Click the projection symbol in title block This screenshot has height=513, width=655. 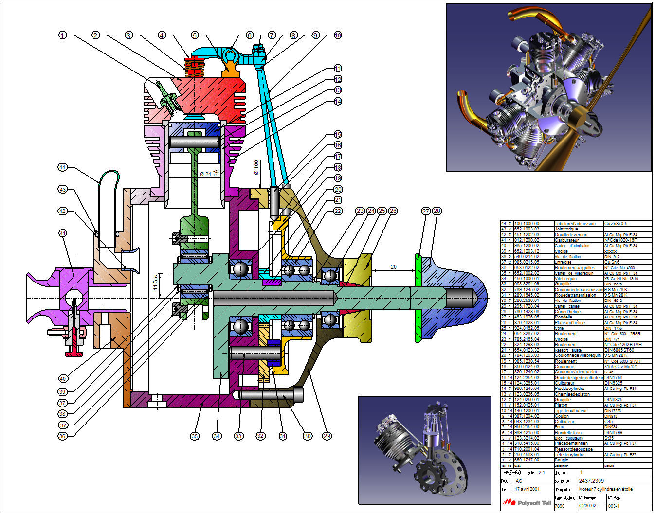[x=513, y=473]
